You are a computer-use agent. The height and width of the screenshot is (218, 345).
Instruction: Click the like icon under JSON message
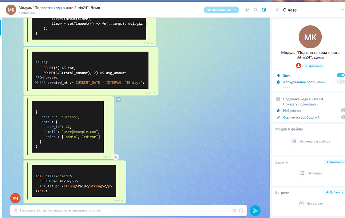(116, 157)
